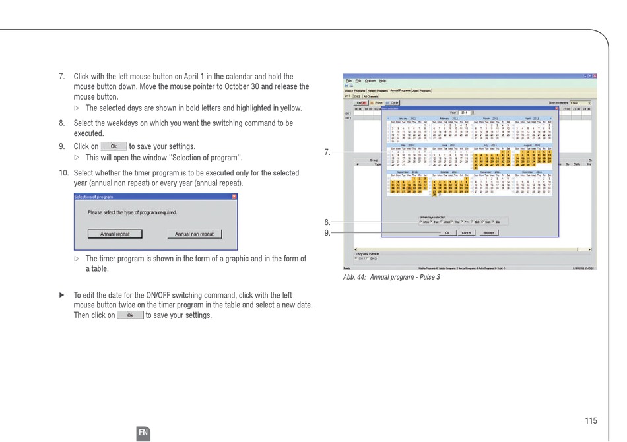Click the 'Weekdays selection' group label
This screenshot has height=442, width=627.
coord(433,218)
